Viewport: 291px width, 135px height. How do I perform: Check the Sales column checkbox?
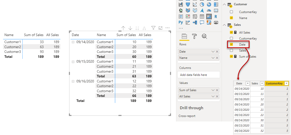pos(231,51)
